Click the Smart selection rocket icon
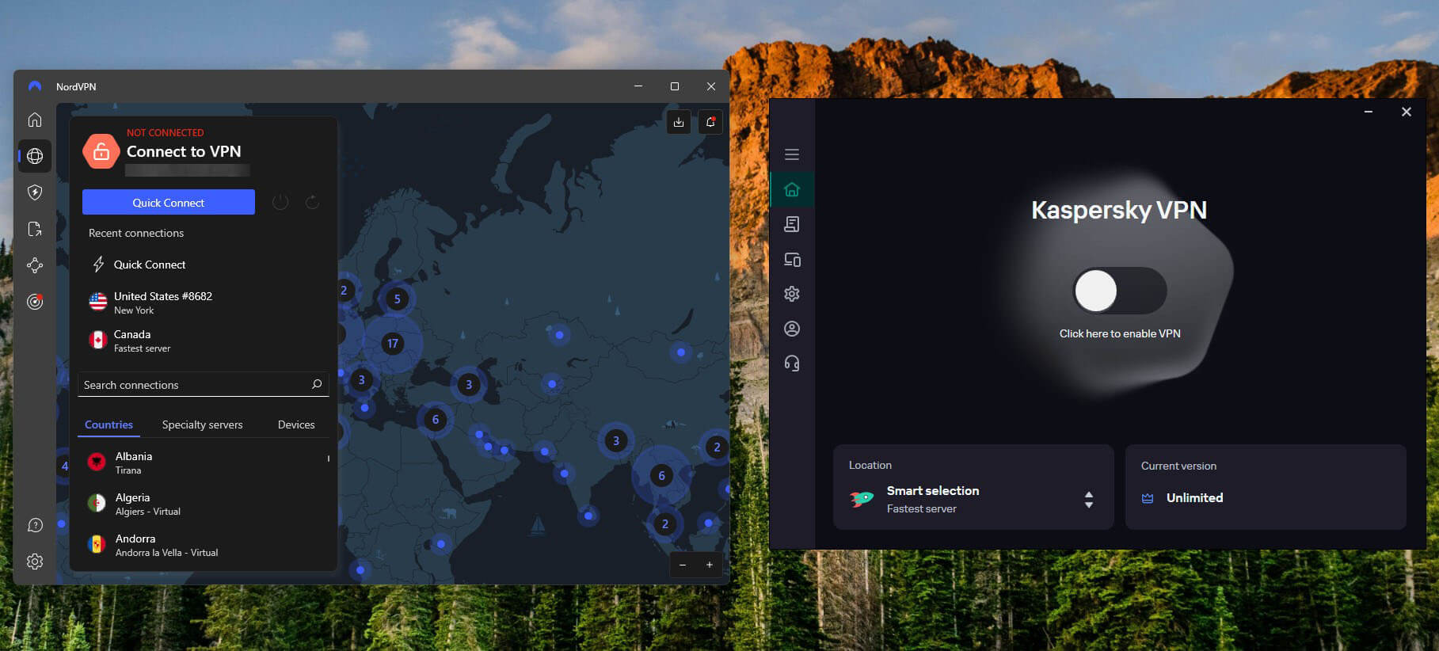 coord(862,499)
